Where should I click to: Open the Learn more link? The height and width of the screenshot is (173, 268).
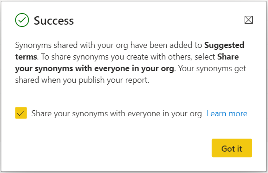[x=227, y=113]
